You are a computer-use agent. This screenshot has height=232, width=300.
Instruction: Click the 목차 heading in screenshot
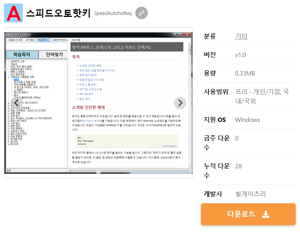(x=76, y=57)
